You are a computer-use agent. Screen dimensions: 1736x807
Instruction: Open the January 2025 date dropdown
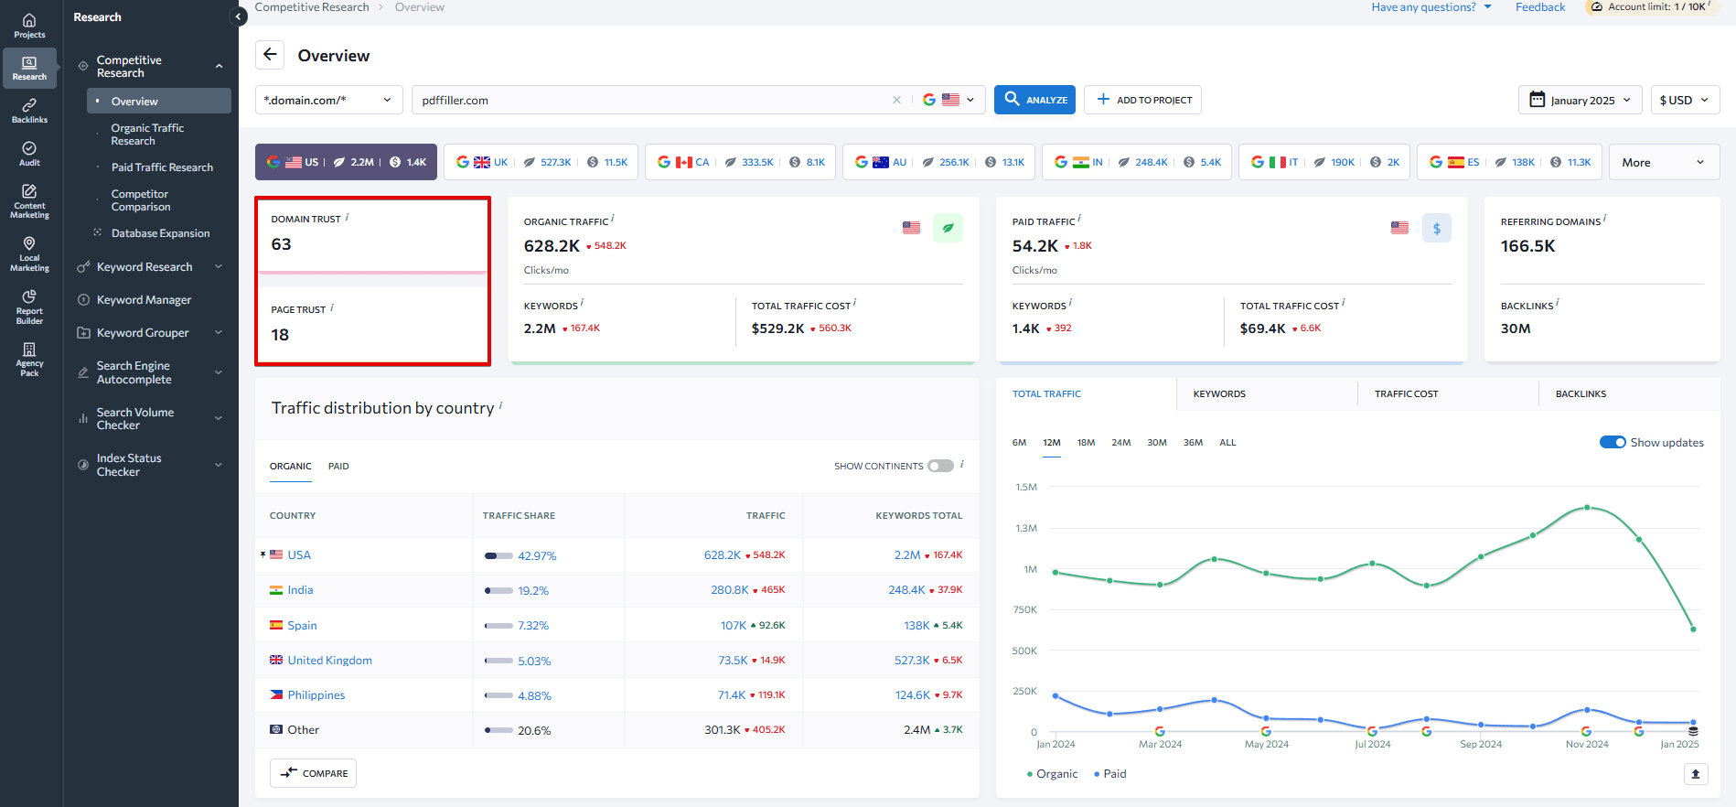coord(1581,100)
